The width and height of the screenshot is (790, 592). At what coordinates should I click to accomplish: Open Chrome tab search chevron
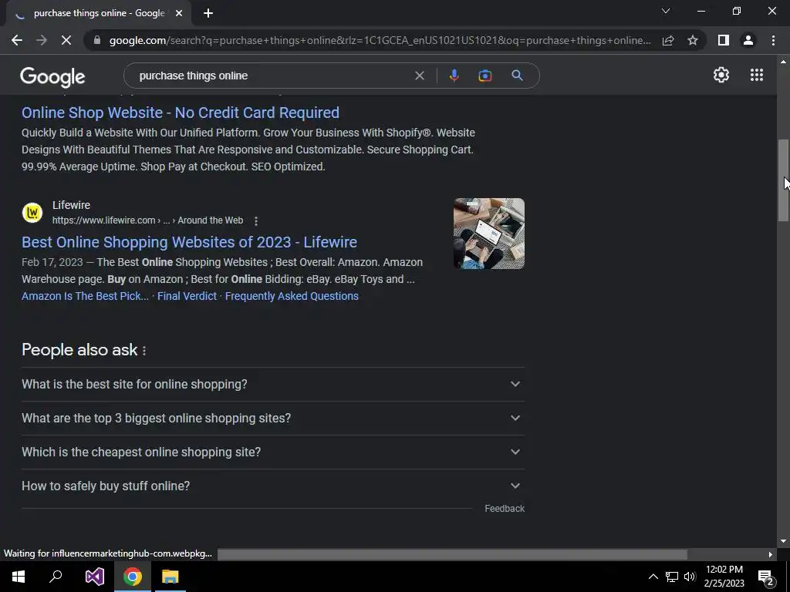(x=666, y=11)
